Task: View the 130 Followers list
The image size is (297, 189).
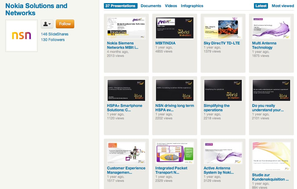Action: pos(53,40)
